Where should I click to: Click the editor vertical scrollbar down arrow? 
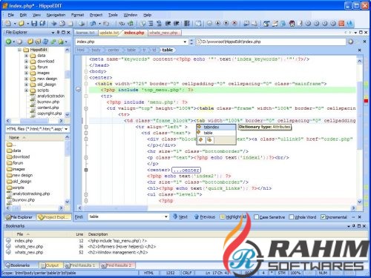coord(360,202)
